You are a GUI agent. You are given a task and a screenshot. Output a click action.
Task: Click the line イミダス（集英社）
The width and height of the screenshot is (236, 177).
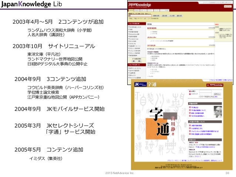point(46,159)
